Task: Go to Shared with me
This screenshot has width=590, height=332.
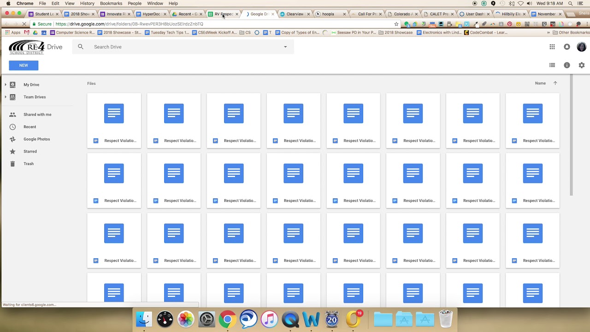Action: pos(37,114)
